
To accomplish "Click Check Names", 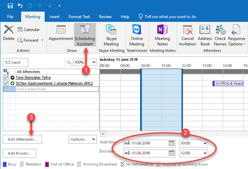I will [x=220, y=35].
